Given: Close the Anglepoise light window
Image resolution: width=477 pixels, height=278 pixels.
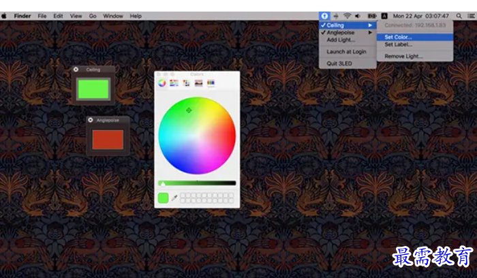Looking at the screenshot, I should coord(91,120).
